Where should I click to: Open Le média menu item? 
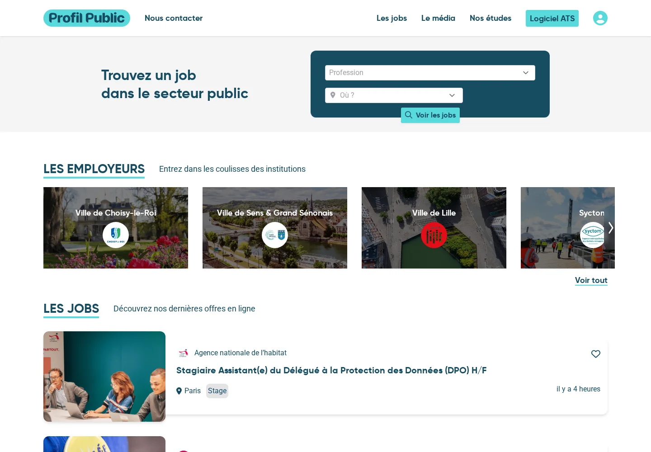(x=438, y=18)
